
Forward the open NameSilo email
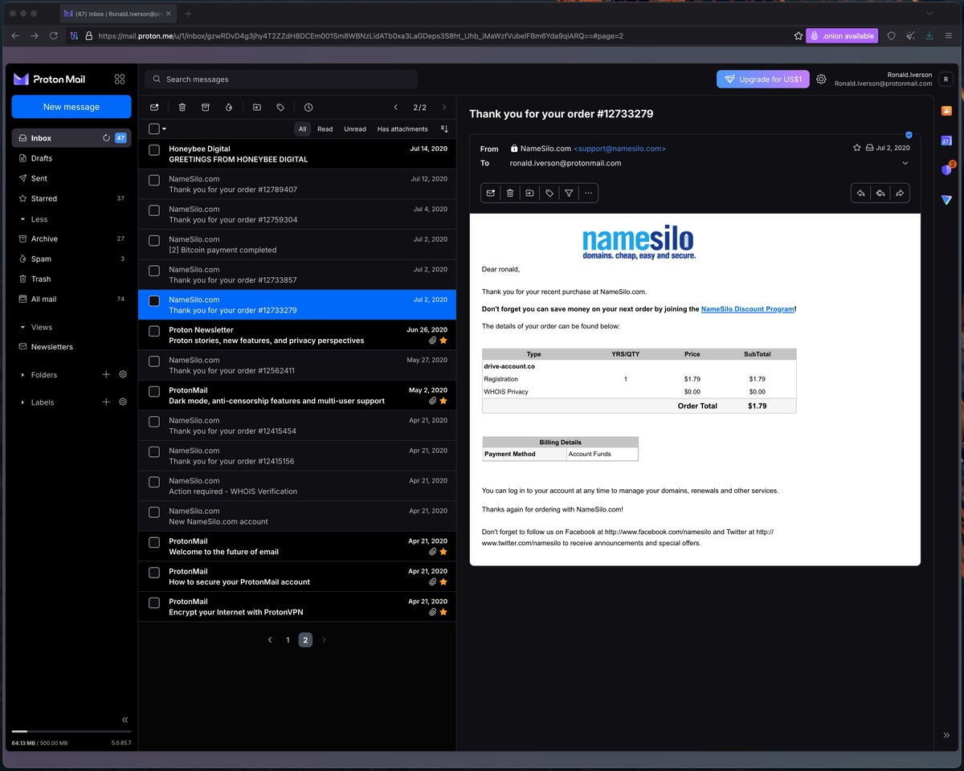[900, 193]
